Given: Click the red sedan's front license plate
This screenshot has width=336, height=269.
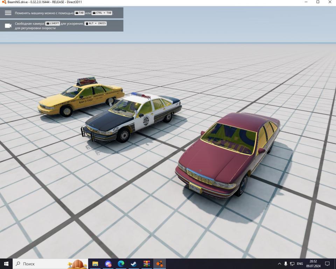Looking at the screenshot, I should pos(195,187).
